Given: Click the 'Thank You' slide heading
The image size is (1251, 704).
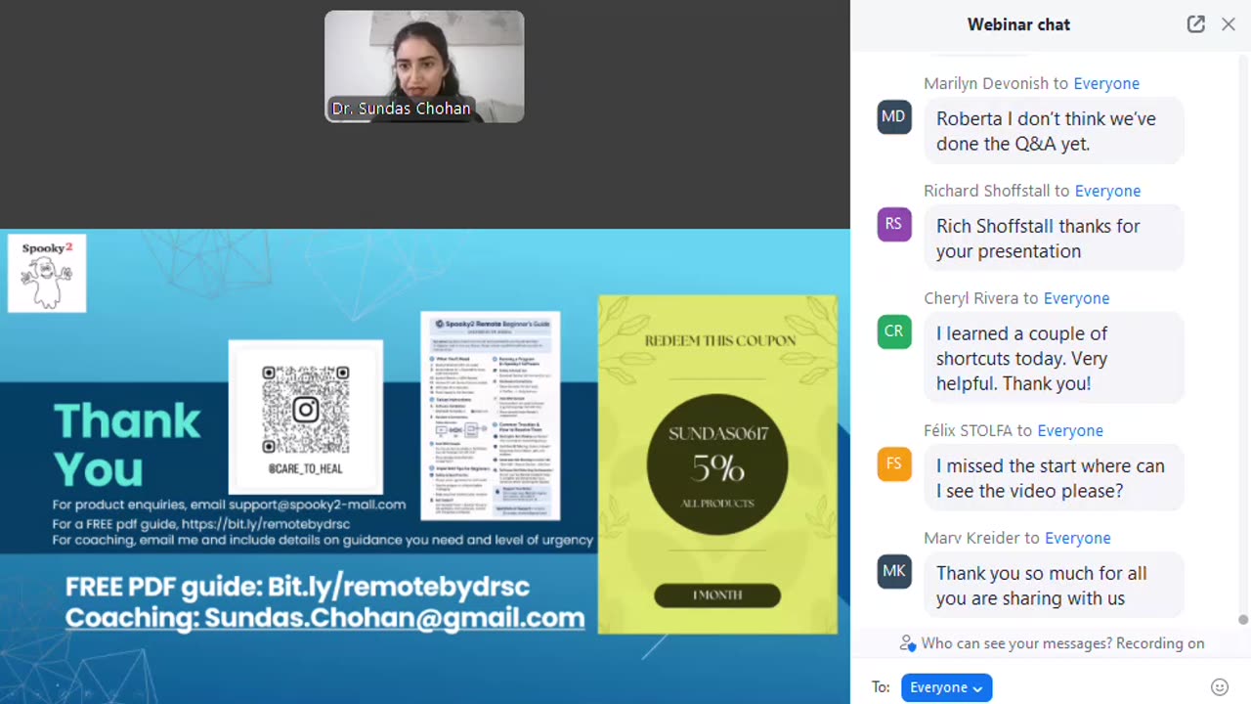Looking at the screenshot, I should click(127, 445).
